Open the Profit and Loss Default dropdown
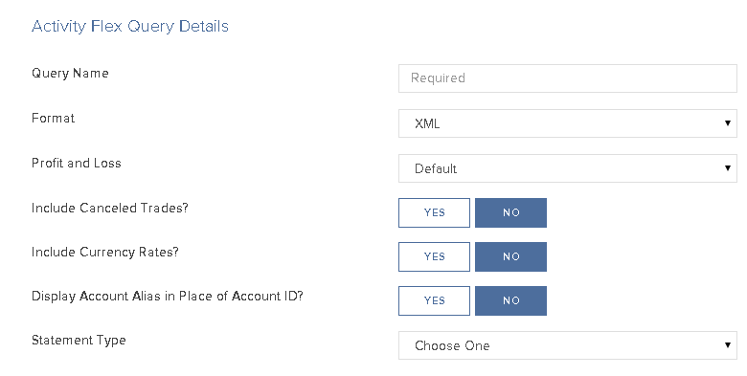Viewport: 747px width, 376px height. click(x=567, y=168)
